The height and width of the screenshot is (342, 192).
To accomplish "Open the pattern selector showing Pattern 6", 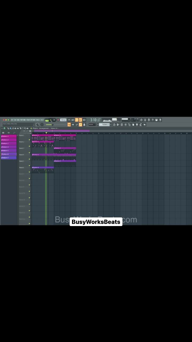I will pyautogui.click(x=105, y=125).
